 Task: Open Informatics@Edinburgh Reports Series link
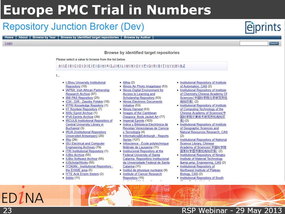(145, 138)
